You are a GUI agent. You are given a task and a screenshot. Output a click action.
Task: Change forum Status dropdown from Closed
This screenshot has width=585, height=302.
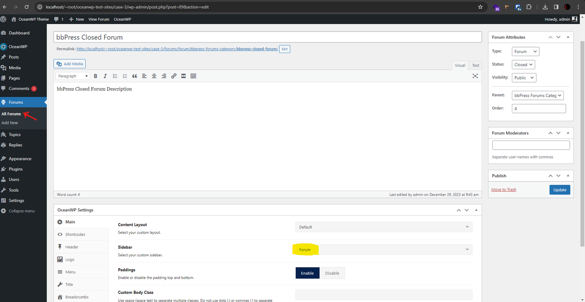coord(524,65)
